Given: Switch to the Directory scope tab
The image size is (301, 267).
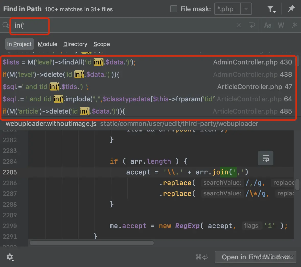Looking at the screenshot, I should point(75,44).
